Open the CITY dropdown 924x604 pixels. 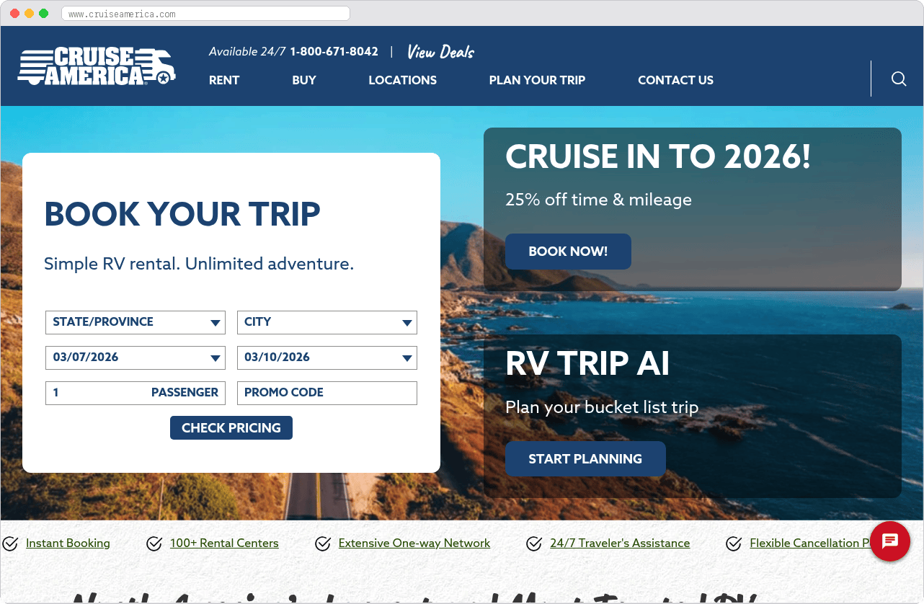point(326,322)
